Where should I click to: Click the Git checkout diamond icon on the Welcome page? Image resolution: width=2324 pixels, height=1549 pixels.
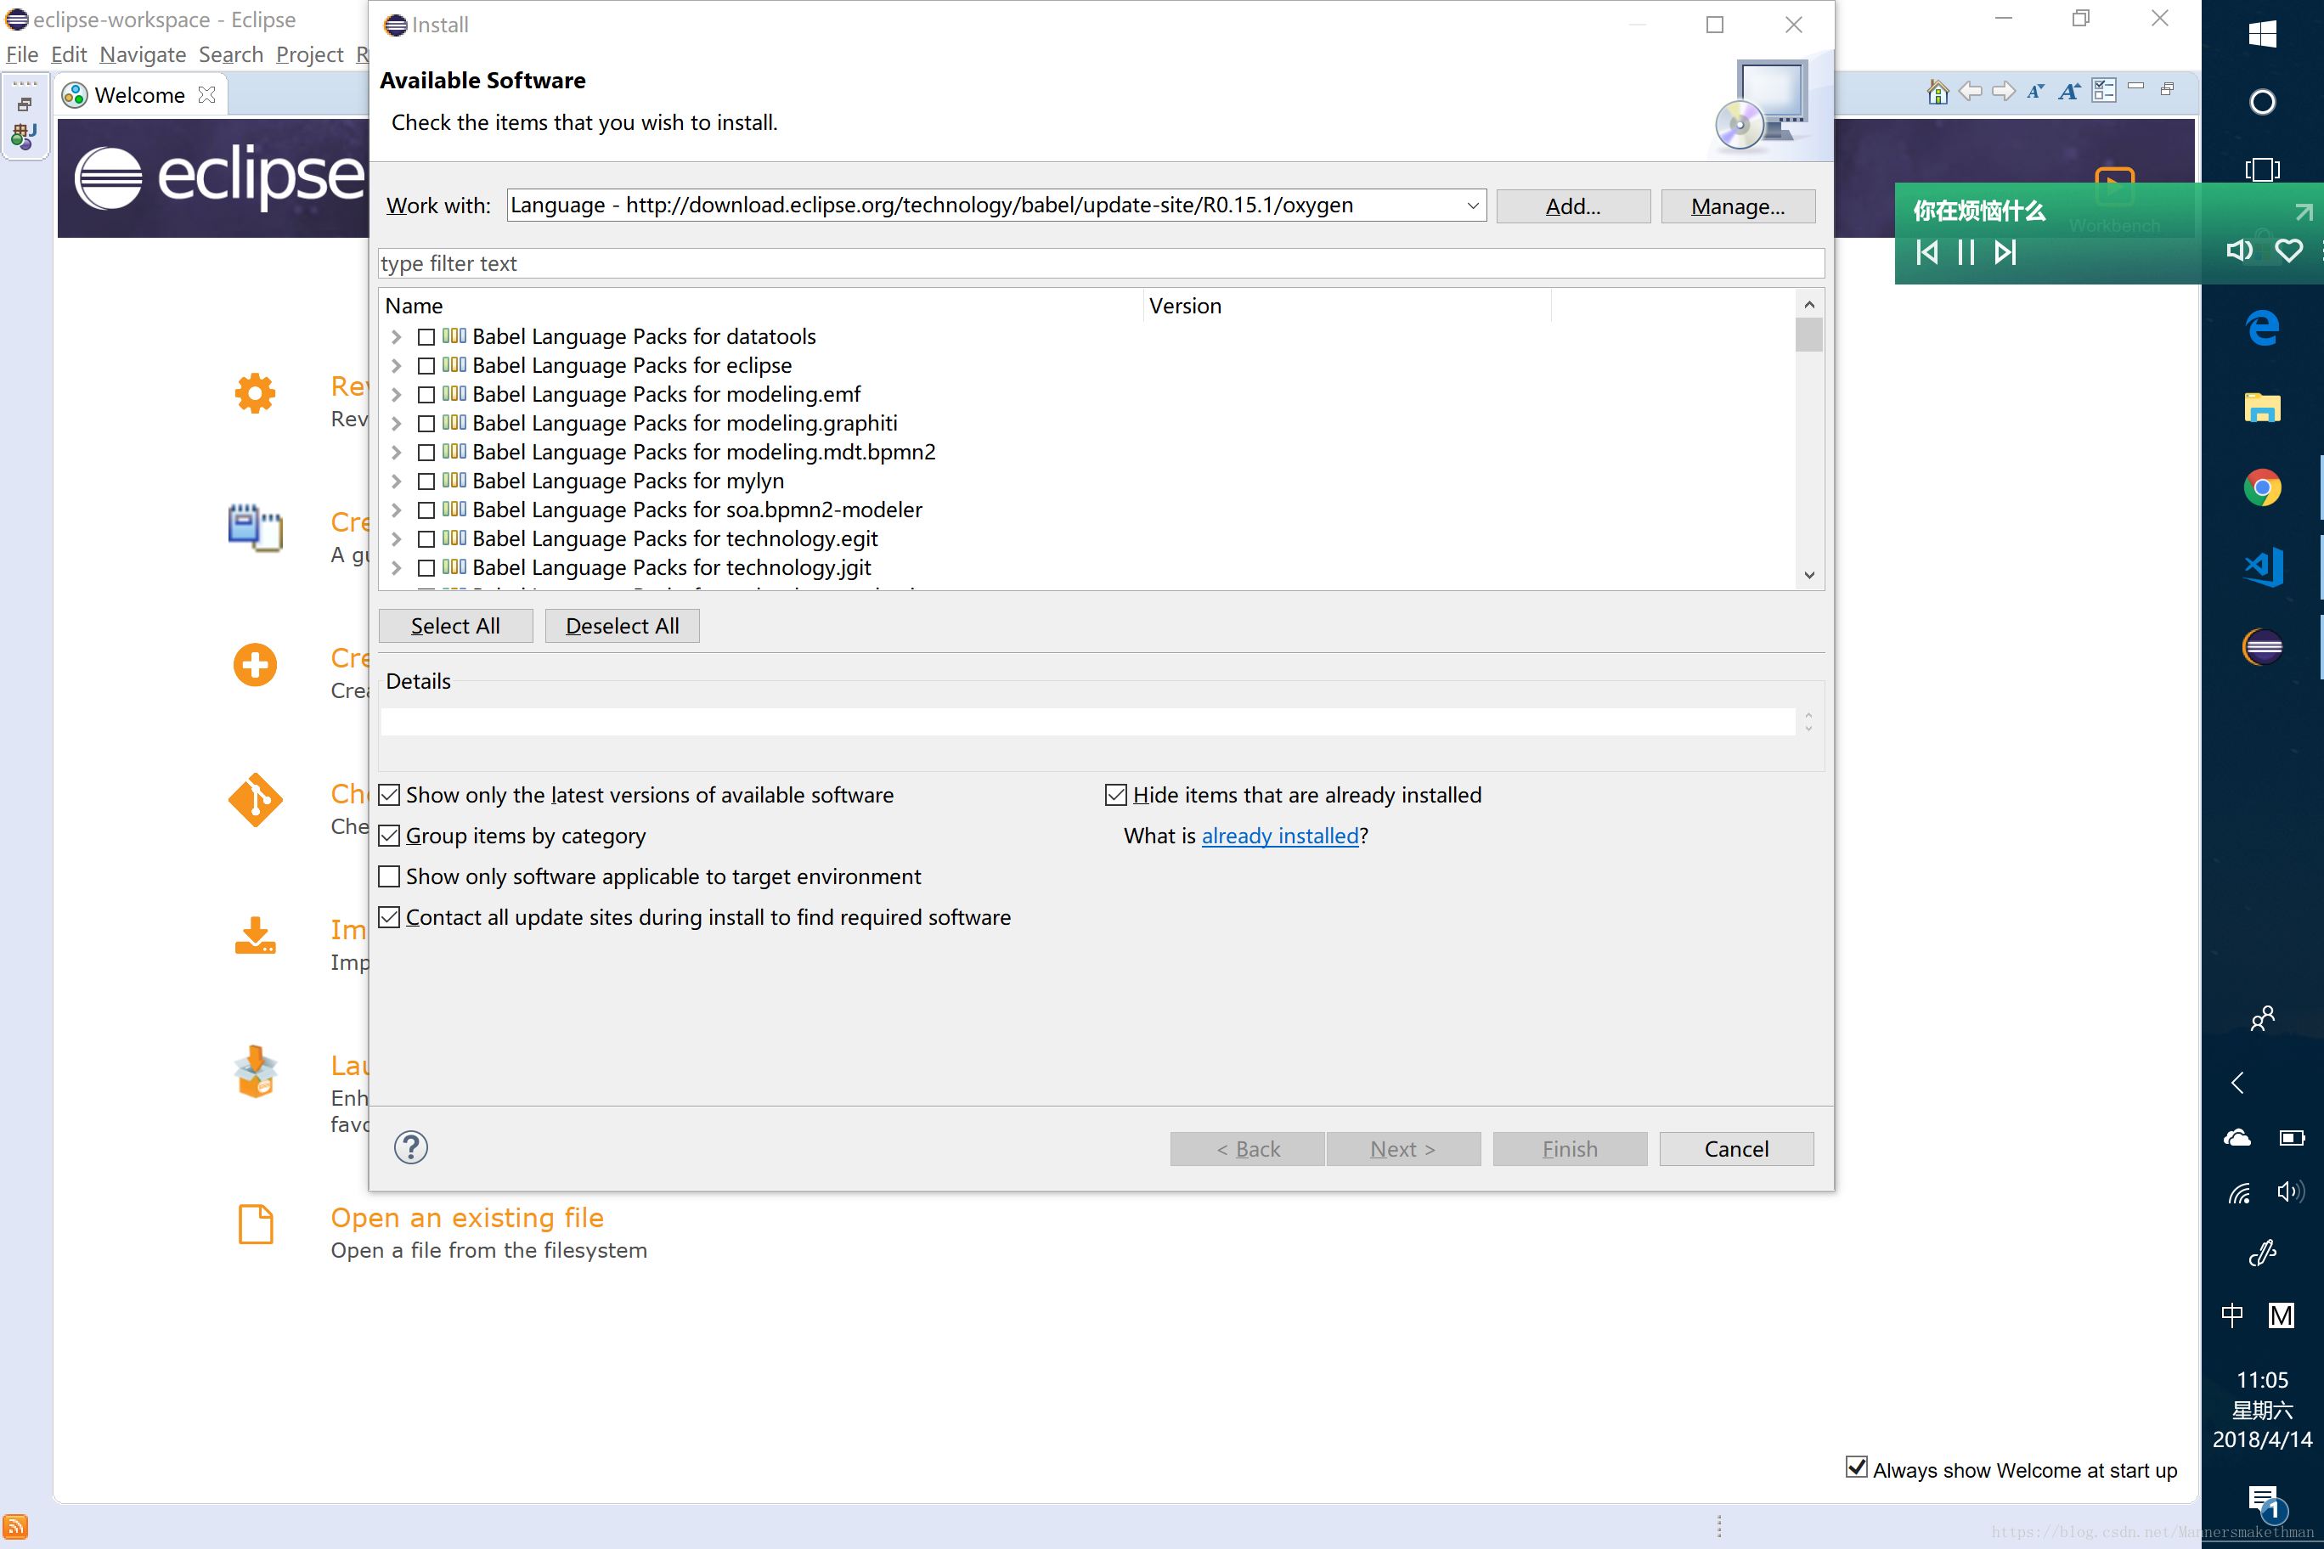[255, 800]
